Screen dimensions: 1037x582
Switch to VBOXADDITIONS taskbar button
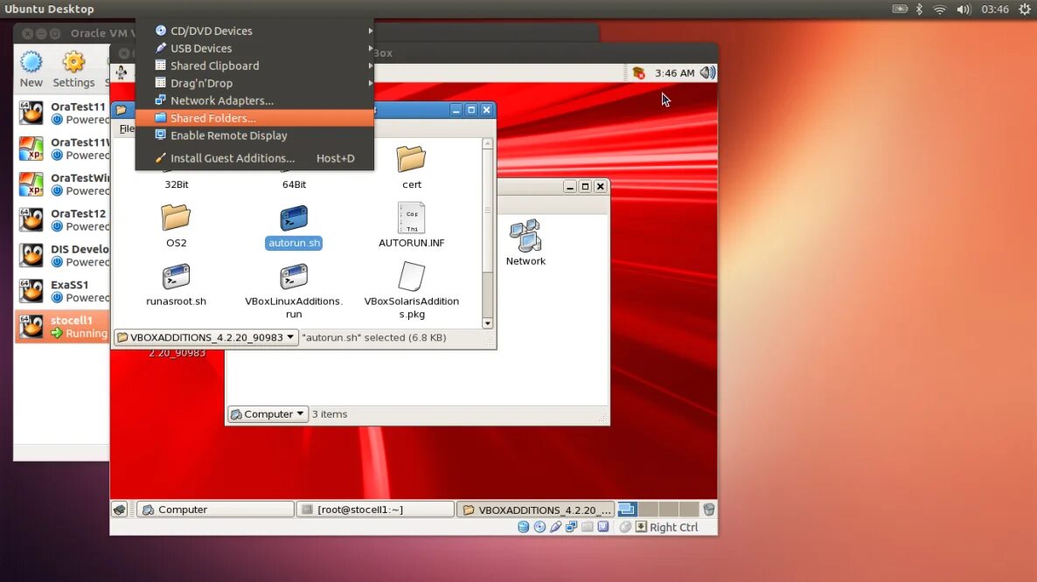point(535,509)
